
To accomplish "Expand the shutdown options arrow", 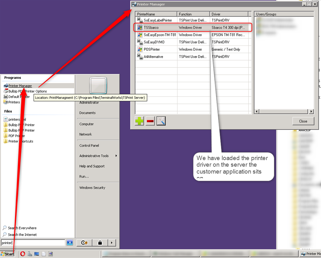I will (x=112, y=243).
